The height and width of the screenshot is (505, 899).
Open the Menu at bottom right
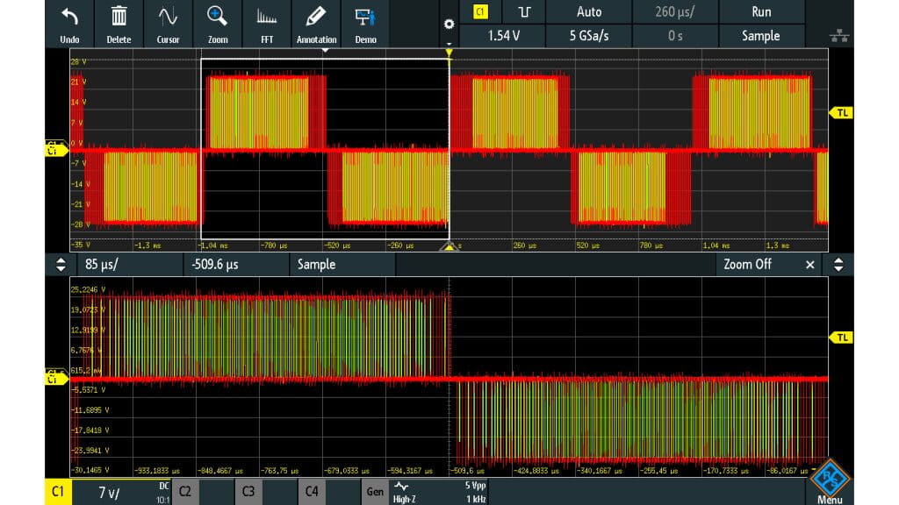(829, 483)
